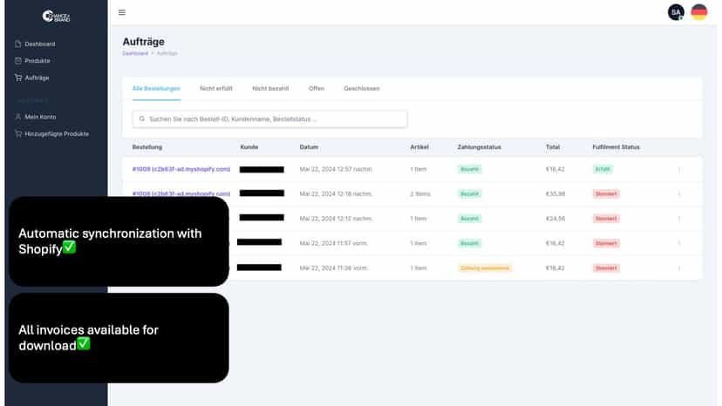Select the Alle Bestellungen tab
The image size is (722, 406).
coord(156,88)
